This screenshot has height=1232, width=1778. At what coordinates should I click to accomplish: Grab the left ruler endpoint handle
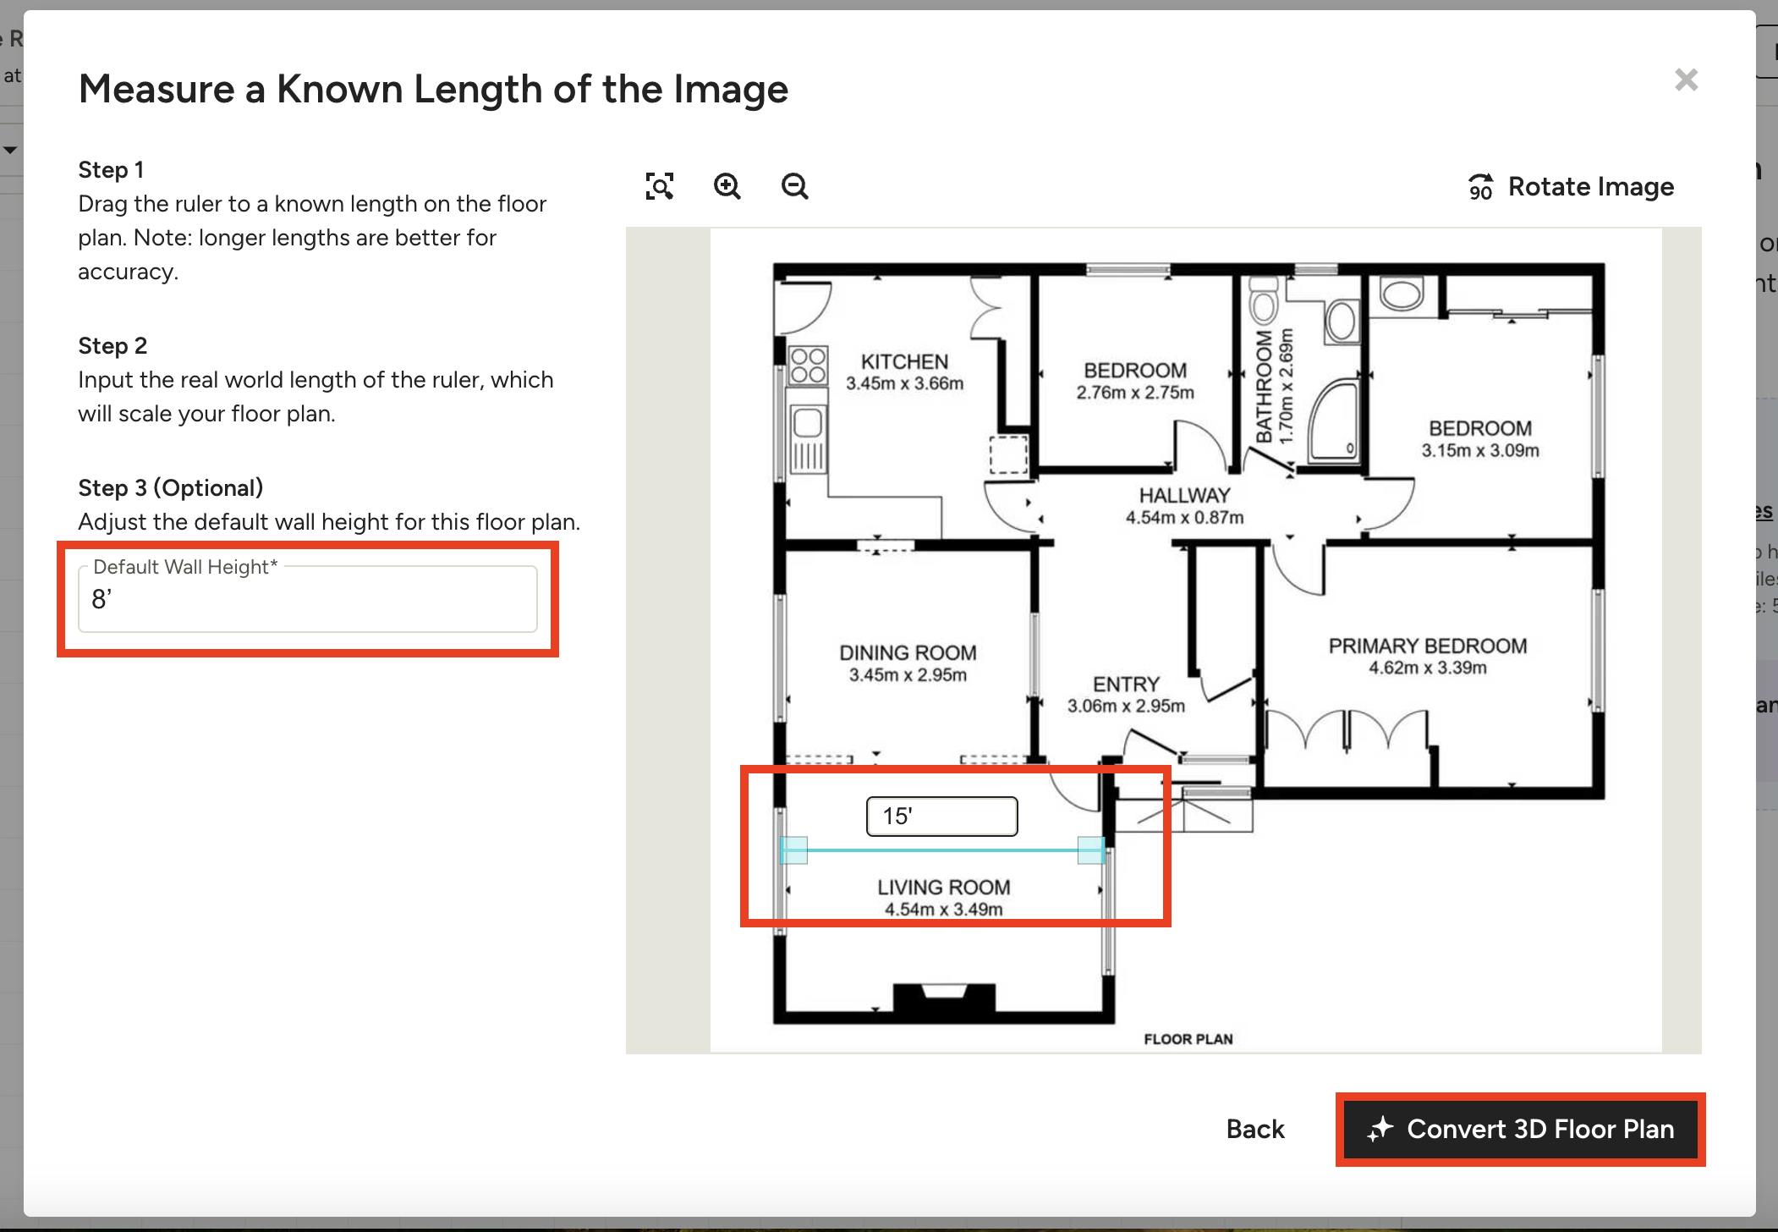[x=792, y=850]
